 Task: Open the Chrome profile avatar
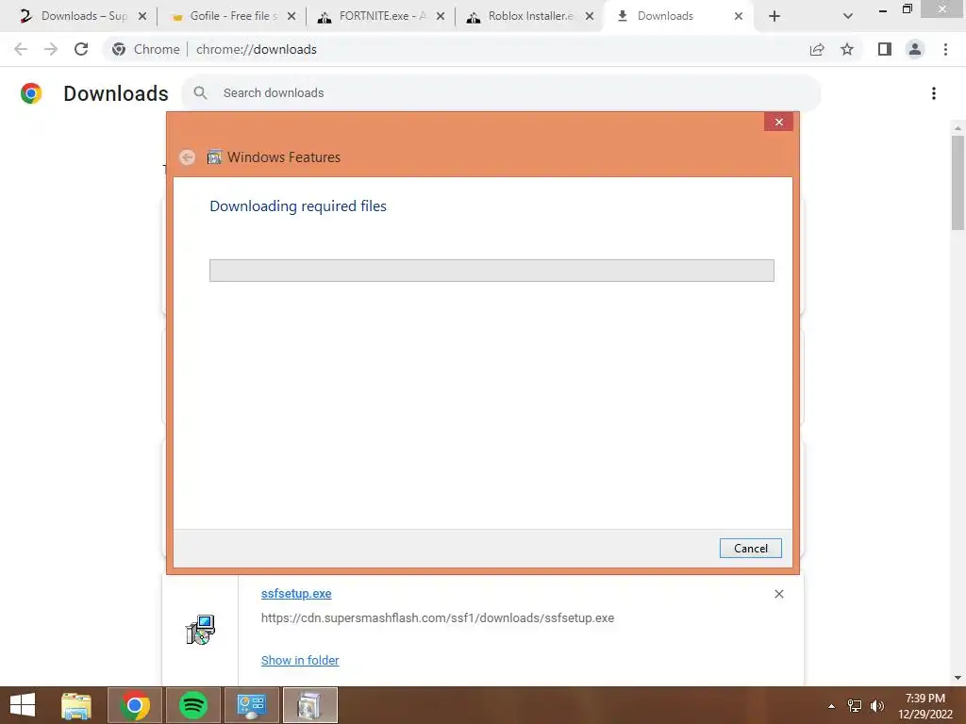915,49
